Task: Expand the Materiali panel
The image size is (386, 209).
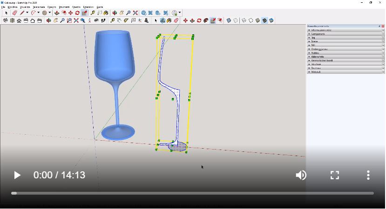Action: click(309, 72)
